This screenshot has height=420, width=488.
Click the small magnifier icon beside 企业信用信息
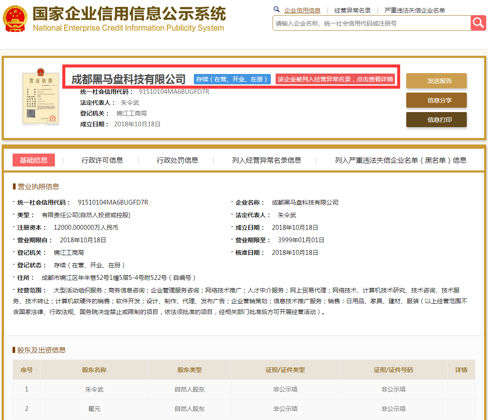(276, 10)
